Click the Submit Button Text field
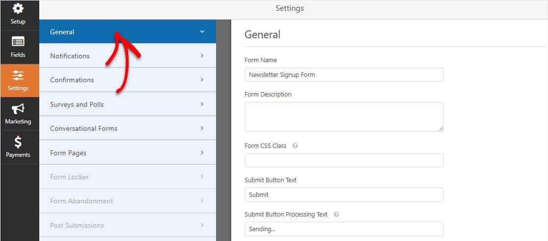The width and height of the screenshot is (548, 241). tap(344, 195)
